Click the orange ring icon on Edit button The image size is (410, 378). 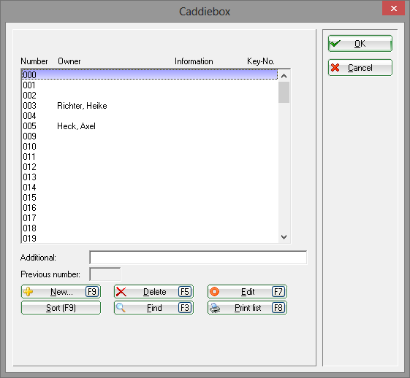pos(214,292)
